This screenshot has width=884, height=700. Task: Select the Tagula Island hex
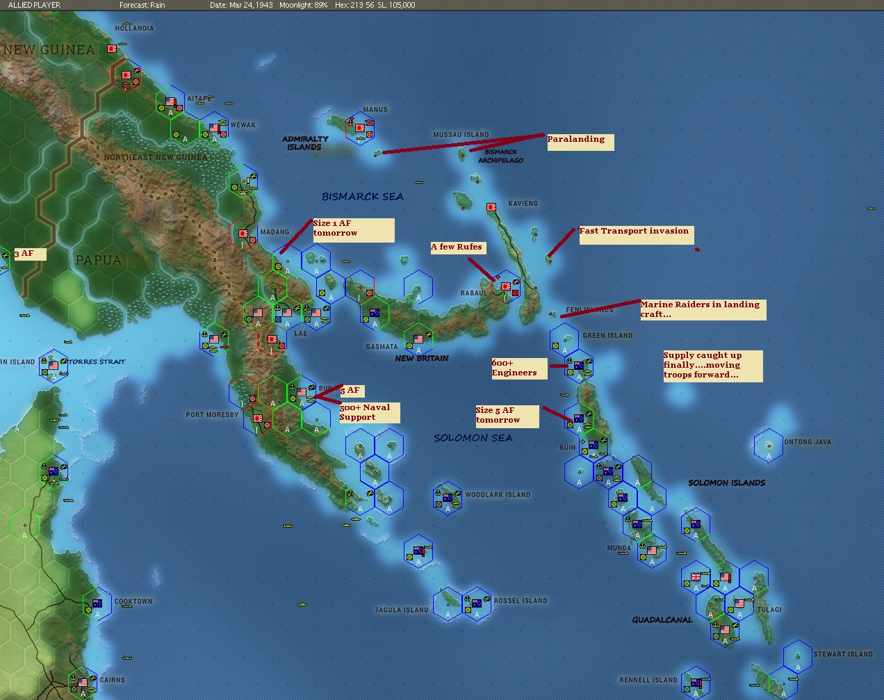tap(448, 604)
